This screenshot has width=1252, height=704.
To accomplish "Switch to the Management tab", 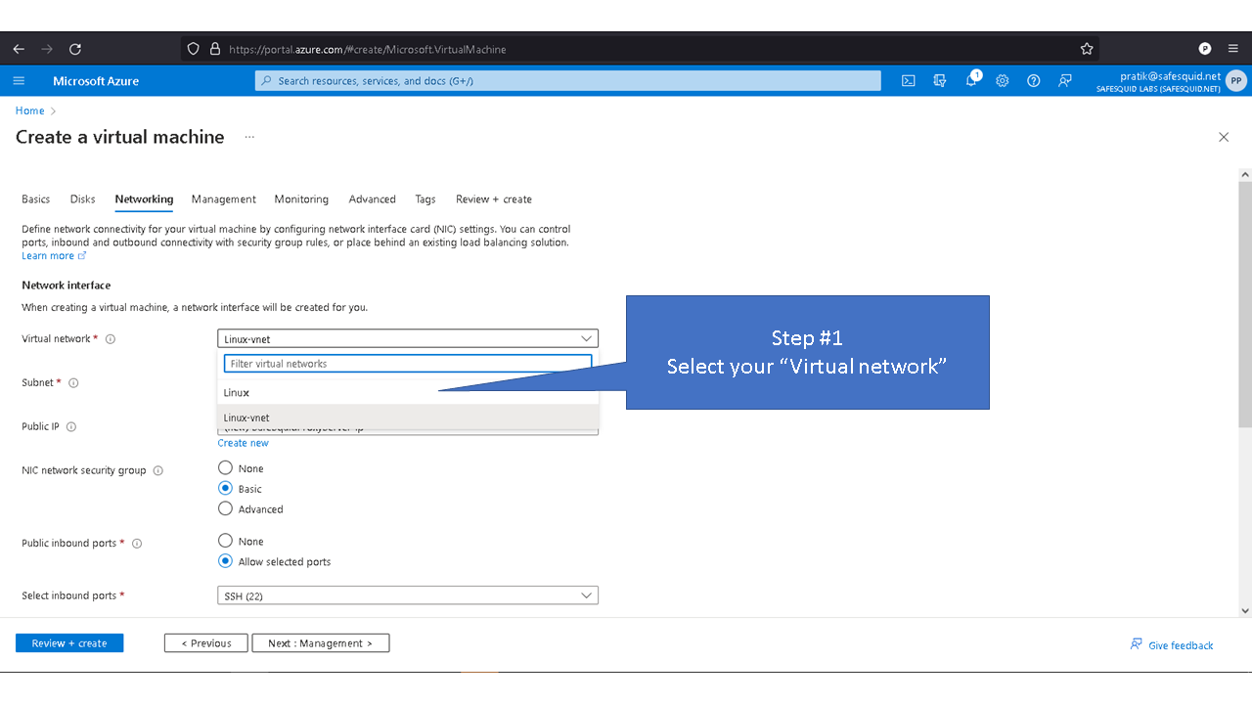I will (x=224, y=199).
